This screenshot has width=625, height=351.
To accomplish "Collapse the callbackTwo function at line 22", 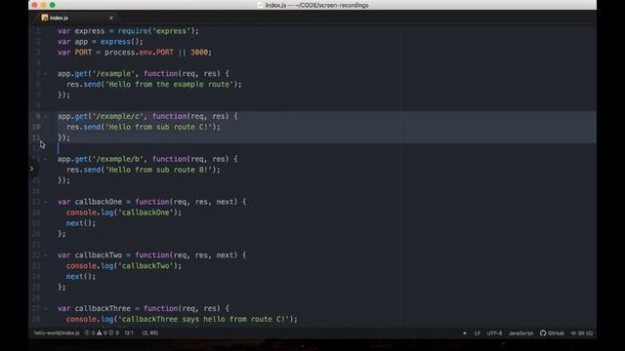I will click(x=45, y=255).
